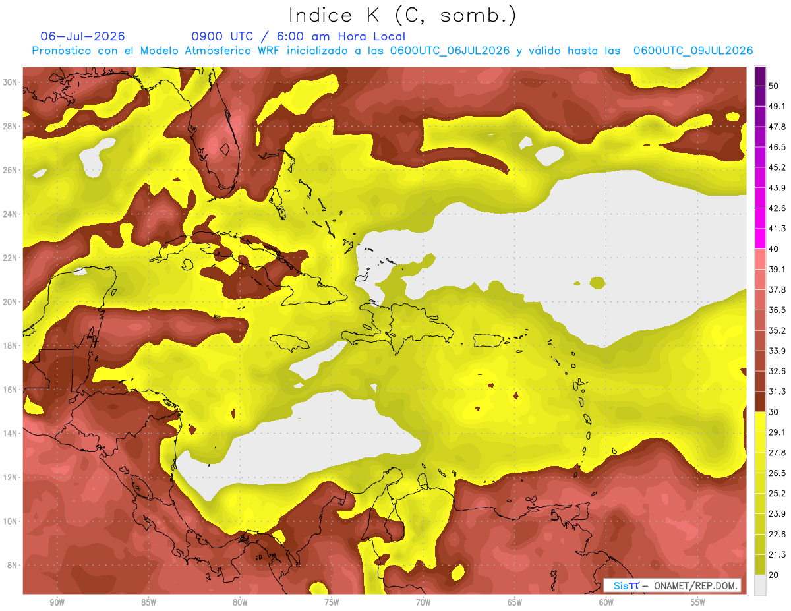The width and height of the screenshot is (791, 611).
Task: Select the dark purple colorbar swatch above 50
Action: click(x=760, y=76)
